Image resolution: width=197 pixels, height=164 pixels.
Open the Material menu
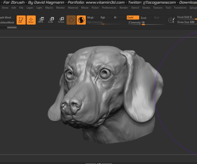pyautogui.click(x=73, y=8)
